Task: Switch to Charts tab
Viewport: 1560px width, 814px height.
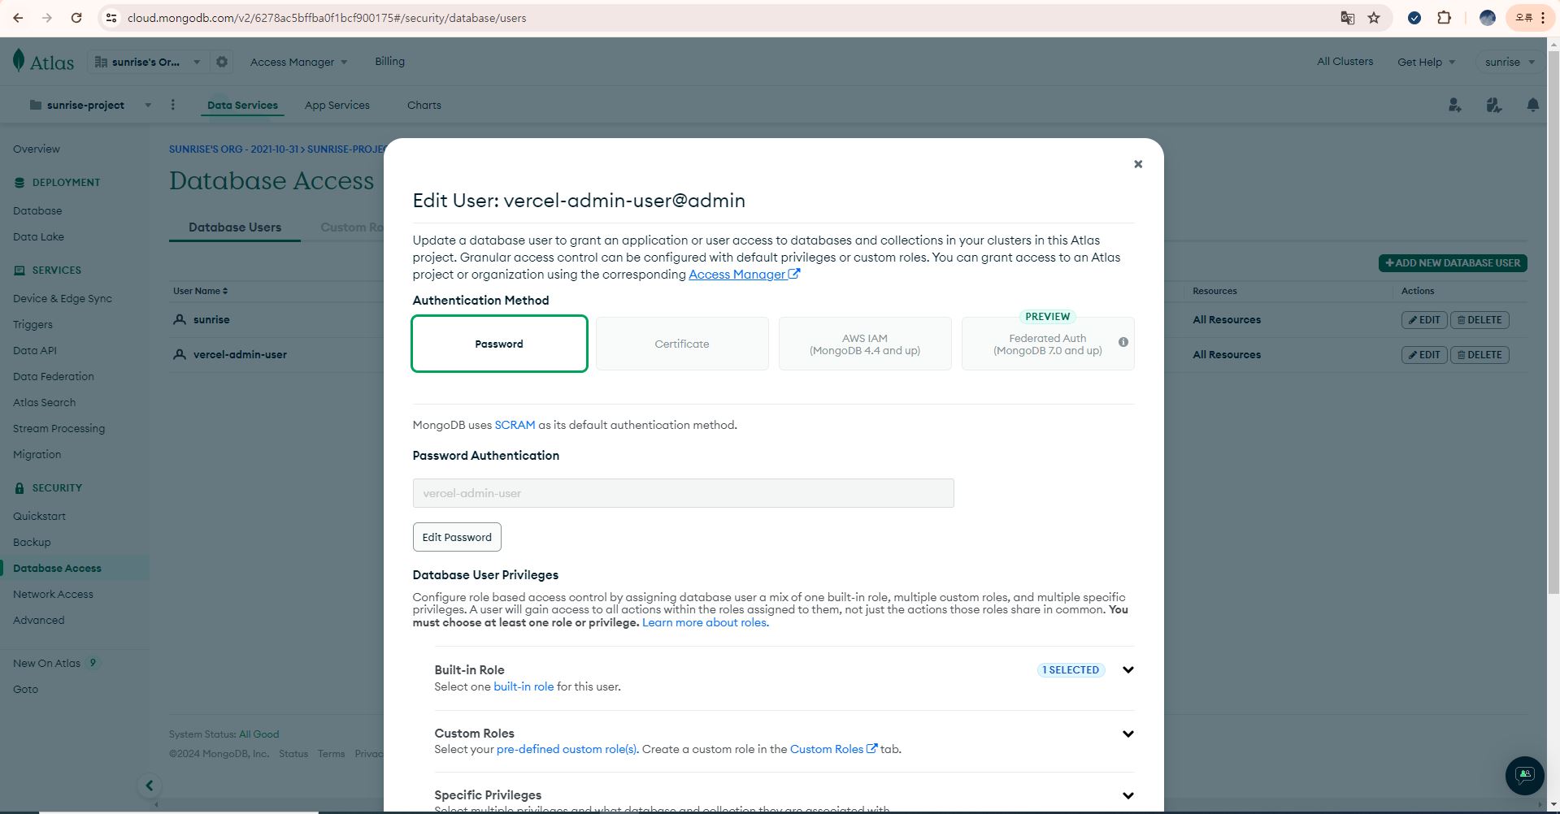Action: point(424,105)
